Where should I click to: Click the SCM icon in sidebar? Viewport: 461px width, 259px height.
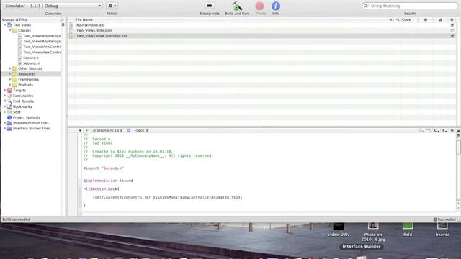(x=9, y=112)
